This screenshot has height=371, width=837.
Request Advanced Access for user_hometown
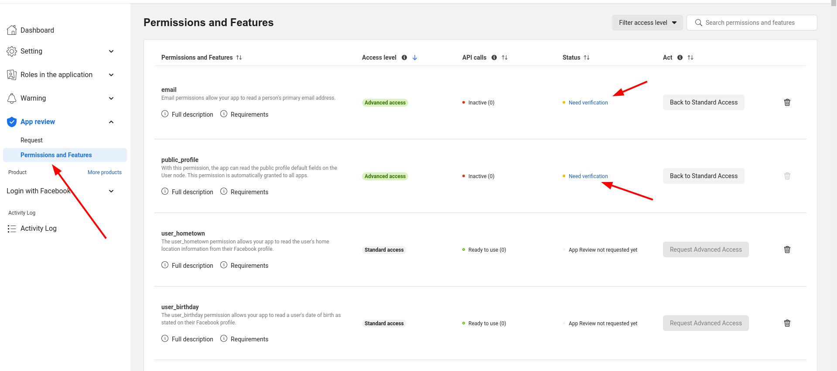point(705,250)
